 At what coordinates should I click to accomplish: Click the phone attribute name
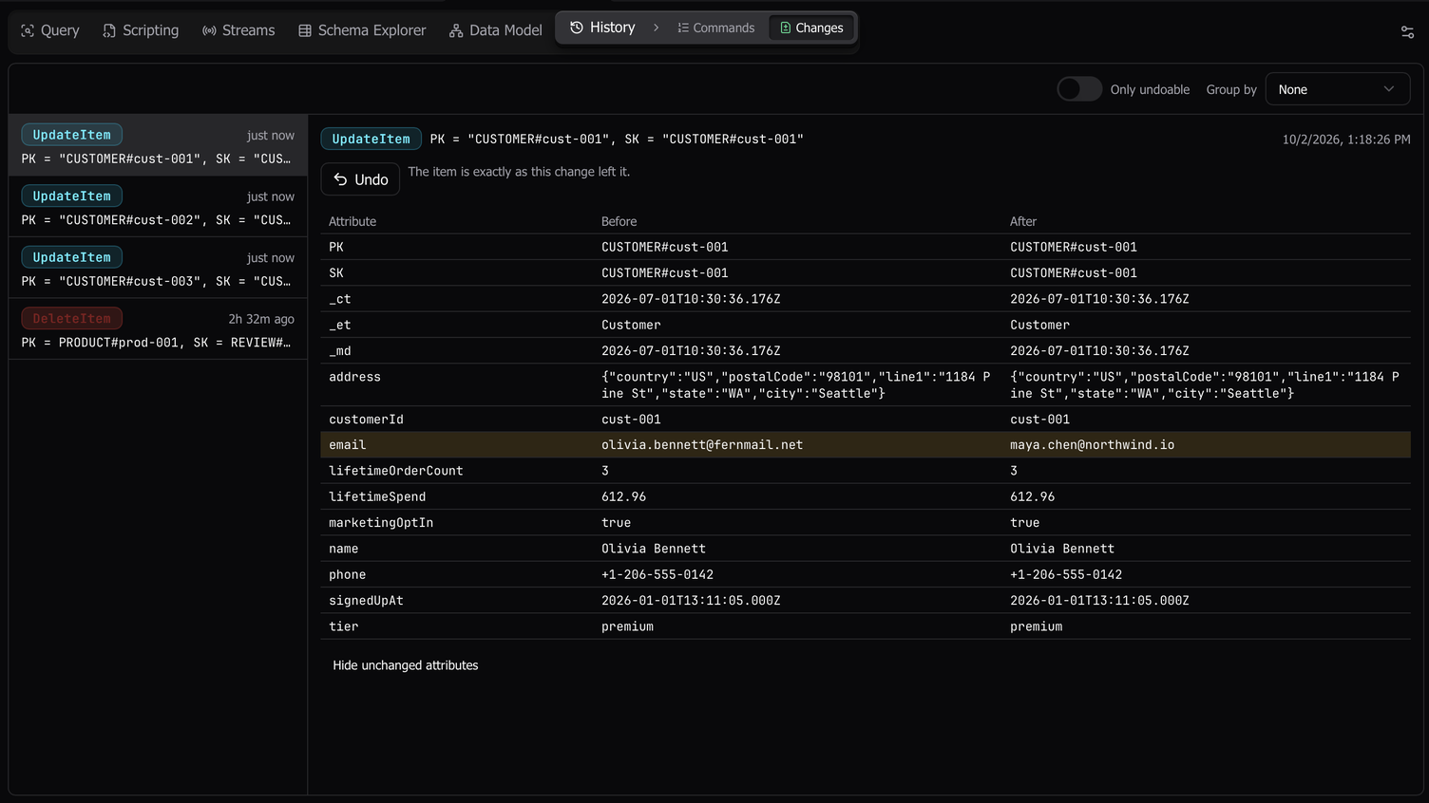pos(347,575)
